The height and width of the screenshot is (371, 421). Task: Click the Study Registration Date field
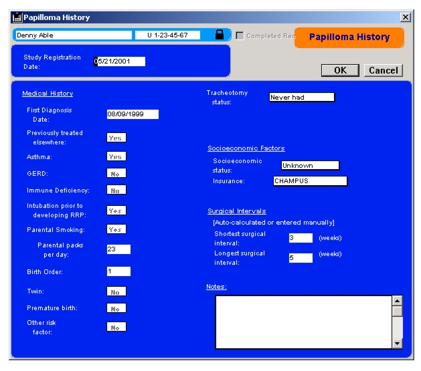[x=120, y=61]
